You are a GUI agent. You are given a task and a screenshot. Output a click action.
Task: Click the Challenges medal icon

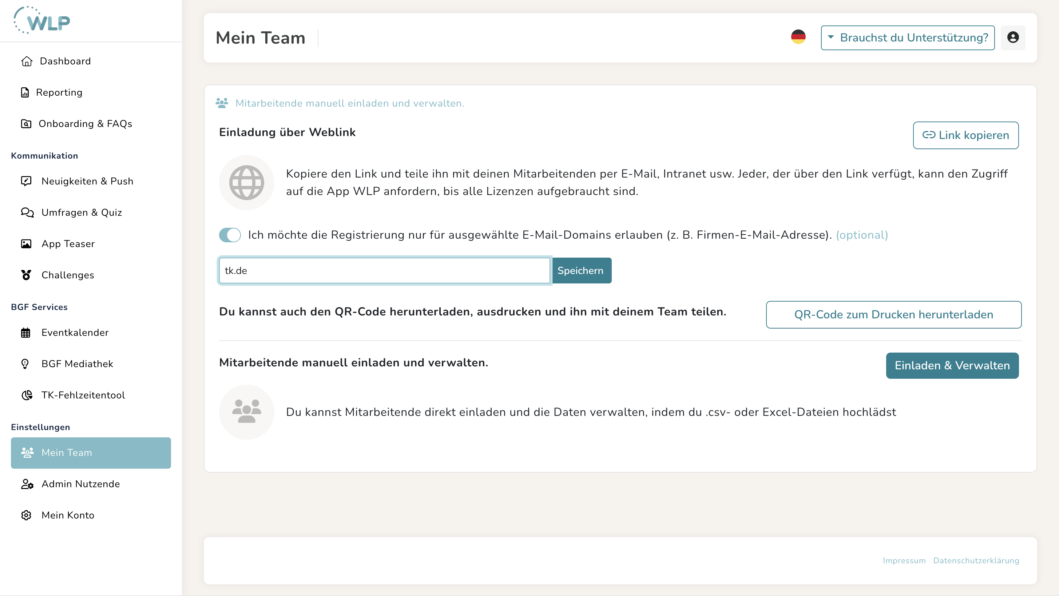pos(26,275)
